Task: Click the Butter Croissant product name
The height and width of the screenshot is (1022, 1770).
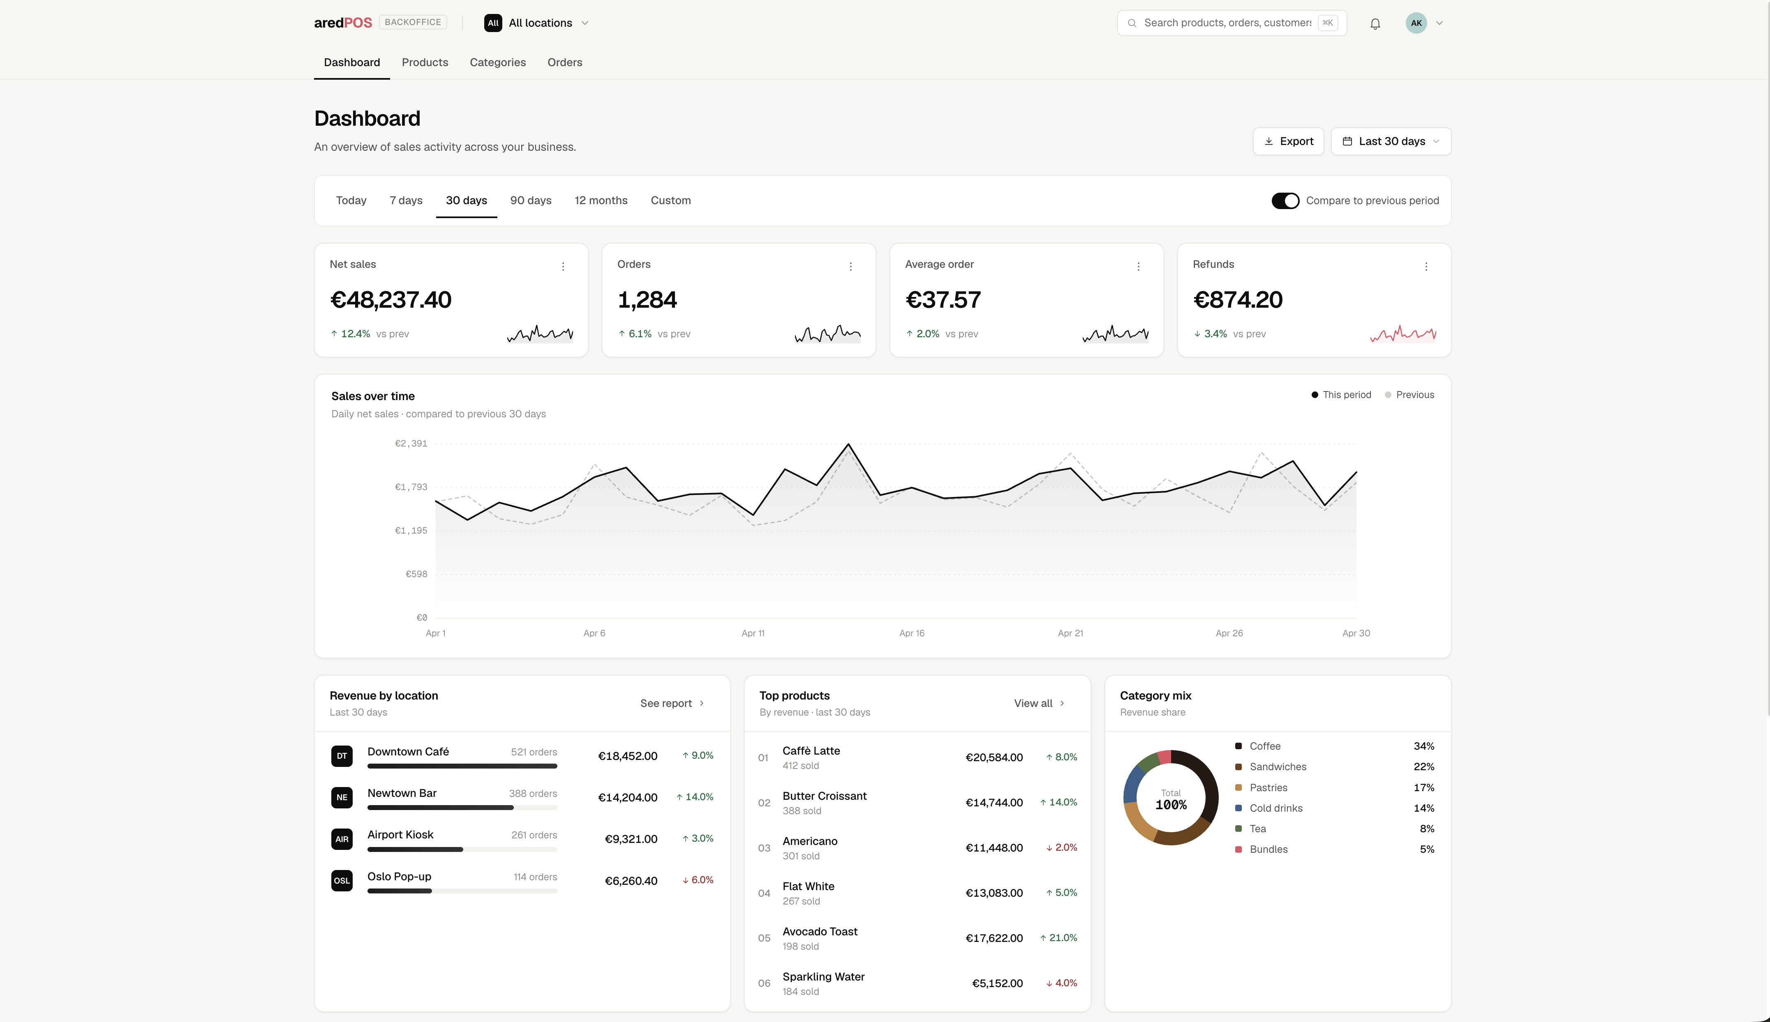Action: pyautogui.click(x=824, y=796)
